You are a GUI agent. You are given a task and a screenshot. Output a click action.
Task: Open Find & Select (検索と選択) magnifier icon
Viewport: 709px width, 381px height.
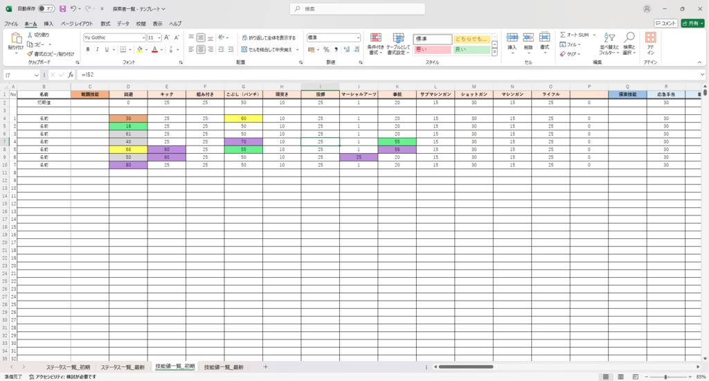coord(629,38)
